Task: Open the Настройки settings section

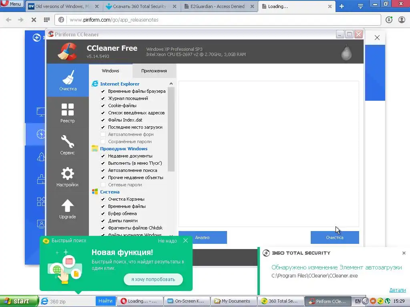Action: click(68, 177)
